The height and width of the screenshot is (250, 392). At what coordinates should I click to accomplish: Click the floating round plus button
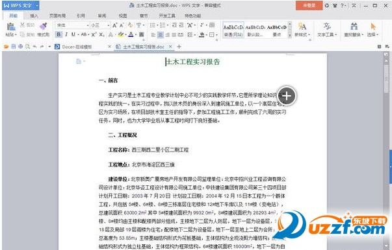point(287,96)
